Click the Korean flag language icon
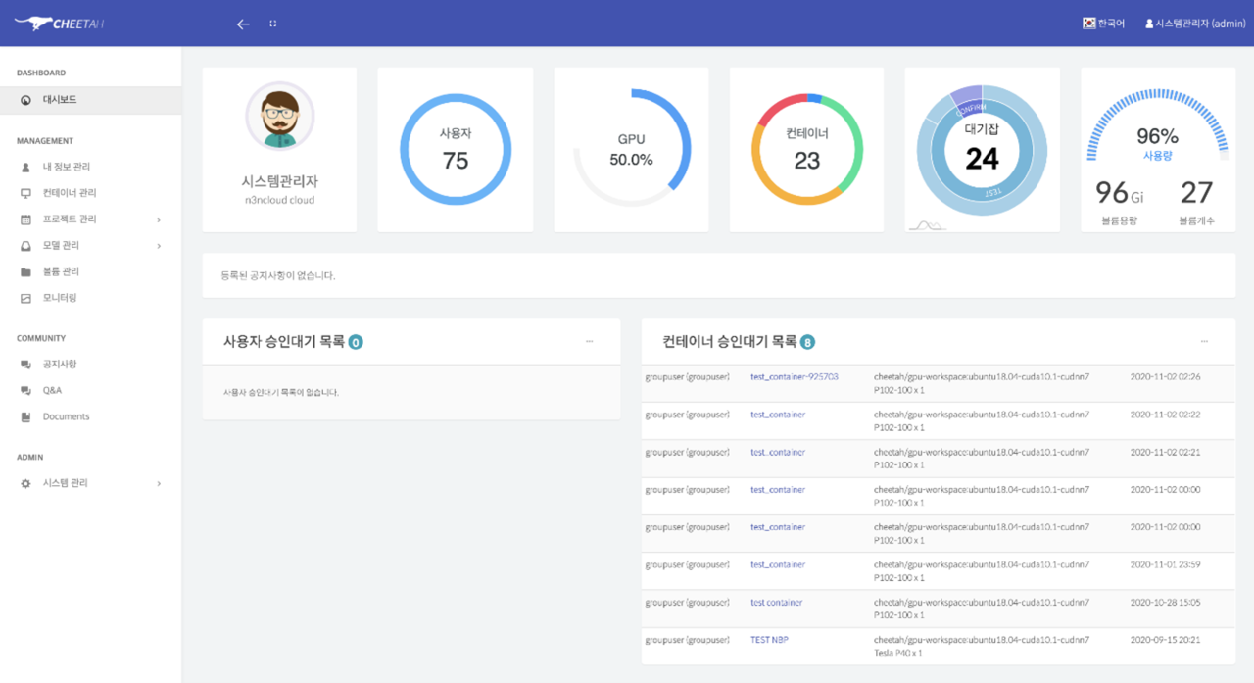Image resolution: width=1254 pixels, height=683 pixels. [x=1088, y=24]
